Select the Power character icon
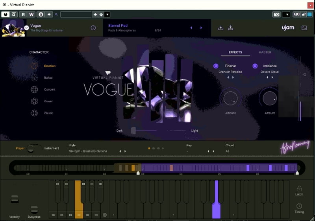Viewport: 315px width, 221px height. [35, 101]
